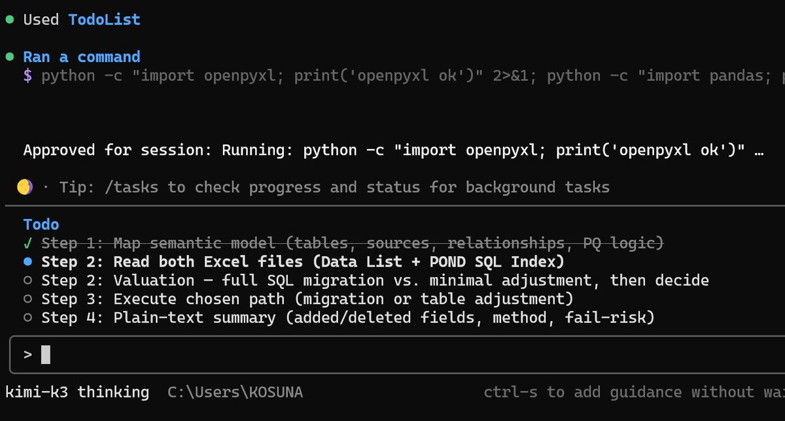The width and height of the screenshot is (785, 421).
Task: Select the python -c import openpyxl command line
Action: pyautogui.click(x=413, y=76)
